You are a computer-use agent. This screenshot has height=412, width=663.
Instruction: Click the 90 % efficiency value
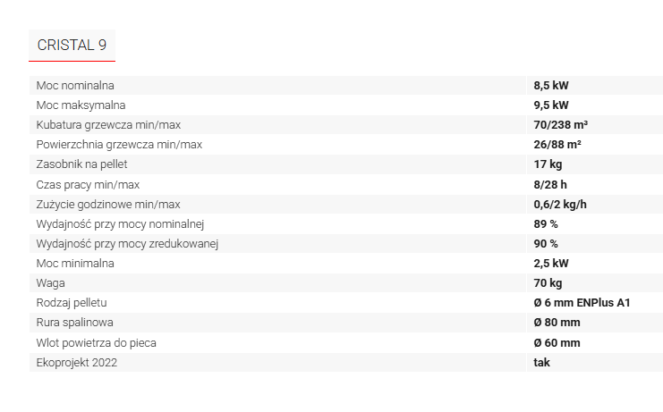point(546,244)
